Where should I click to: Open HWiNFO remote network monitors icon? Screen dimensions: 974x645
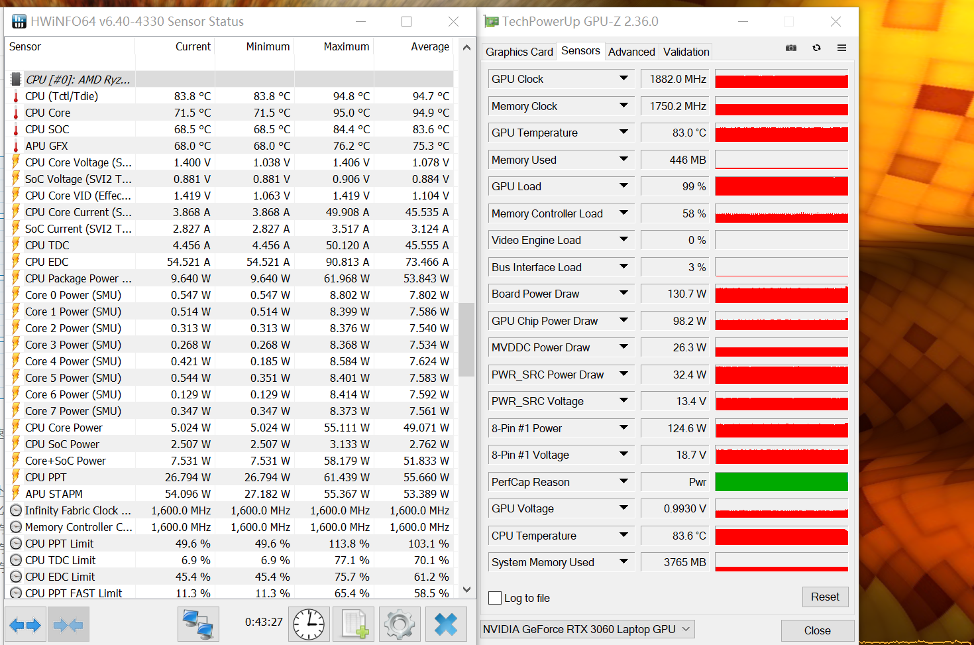pos(198,624)
